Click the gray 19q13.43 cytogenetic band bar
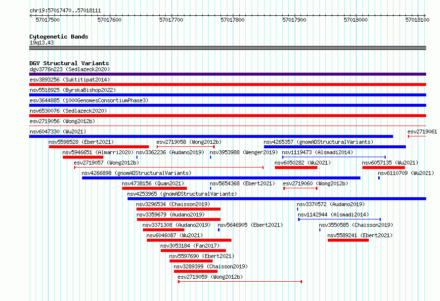440x301 pixels. (227, 48)
